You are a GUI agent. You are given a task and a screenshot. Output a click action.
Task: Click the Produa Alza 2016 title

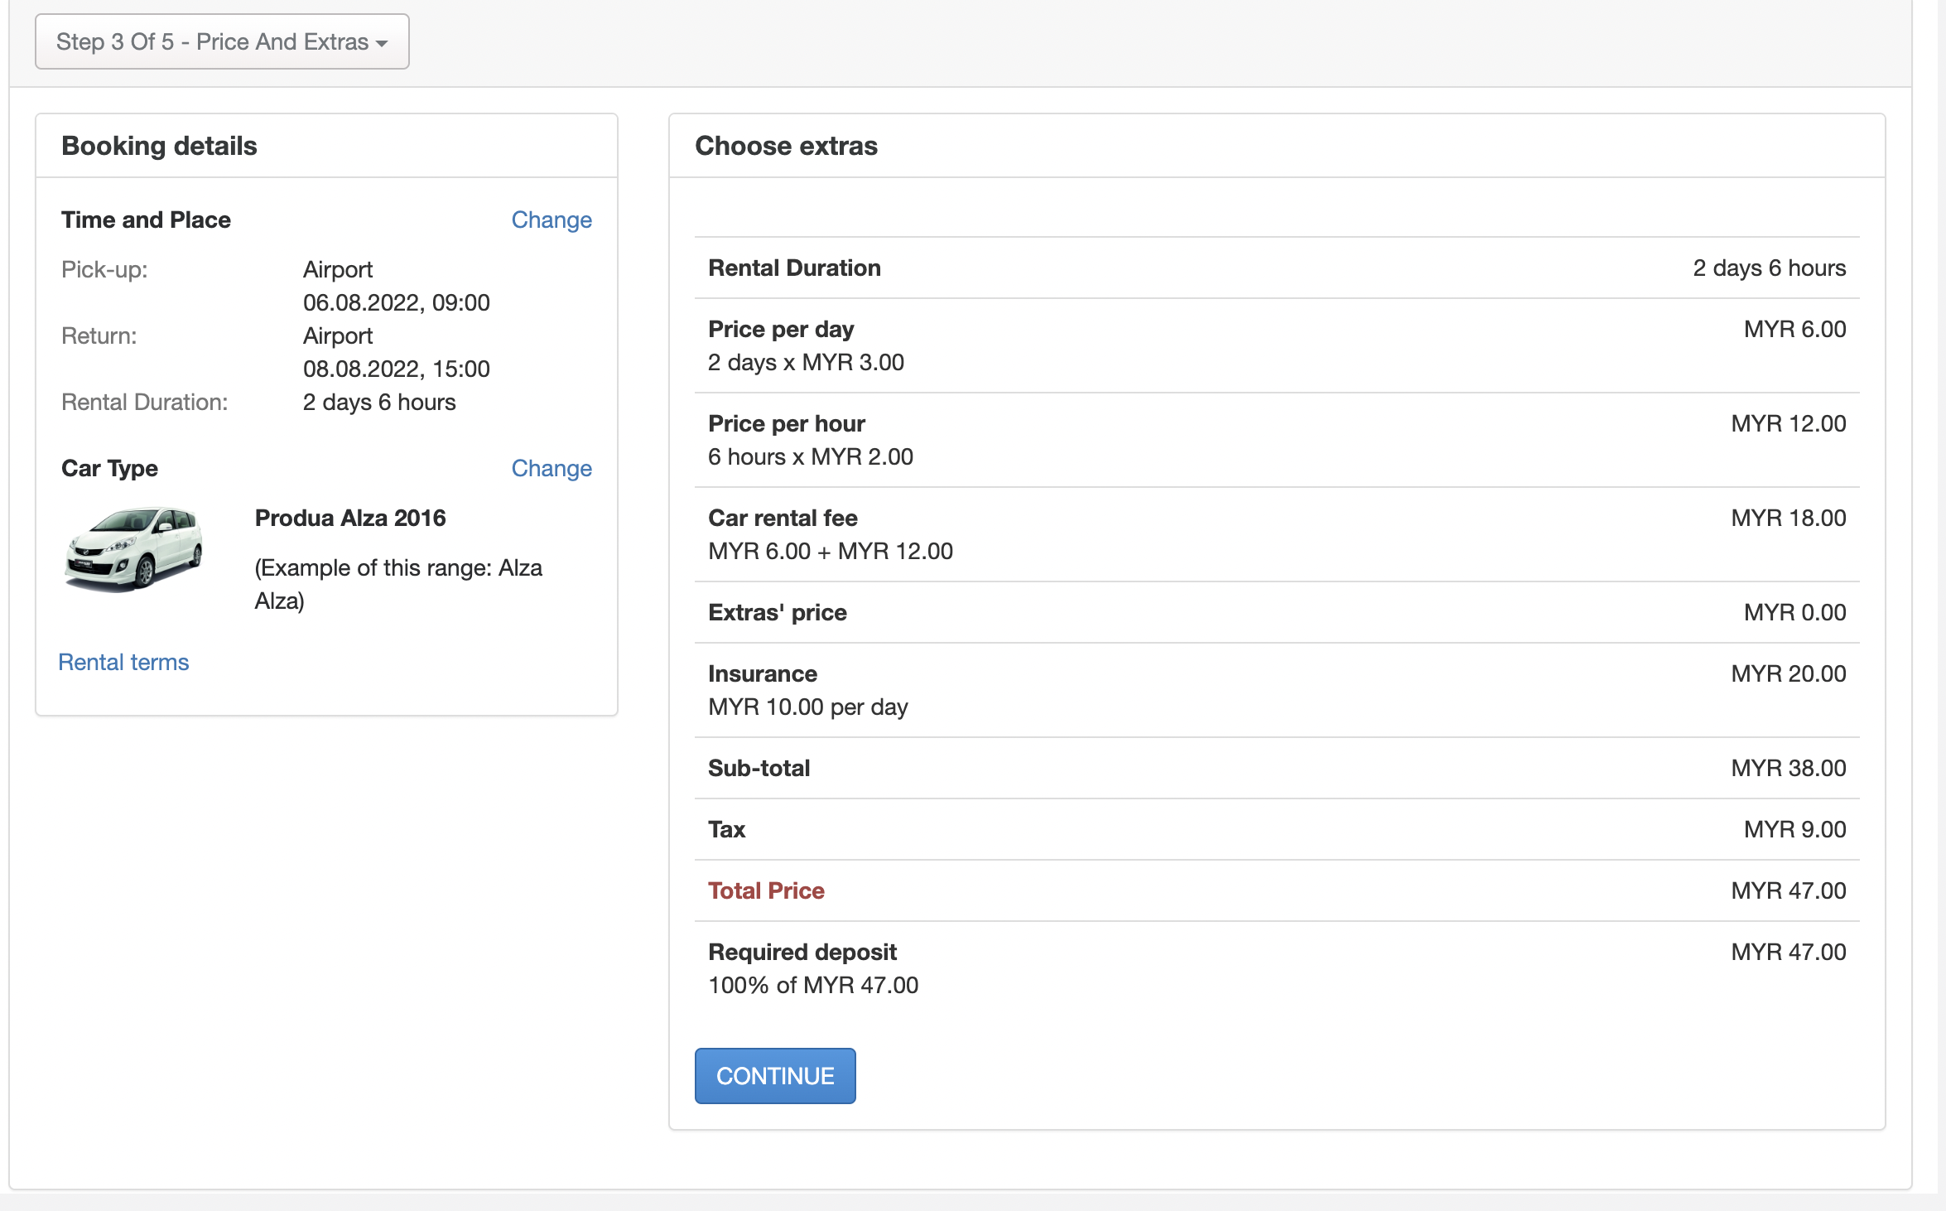point(349,518)
